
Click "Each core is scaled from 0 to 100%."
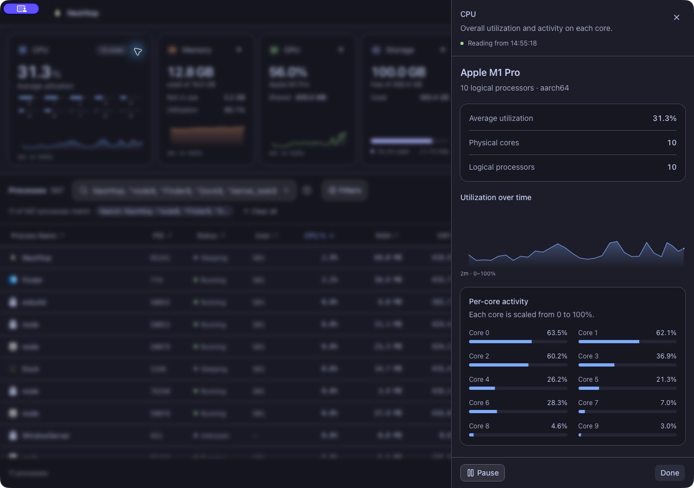click(531, 314)
